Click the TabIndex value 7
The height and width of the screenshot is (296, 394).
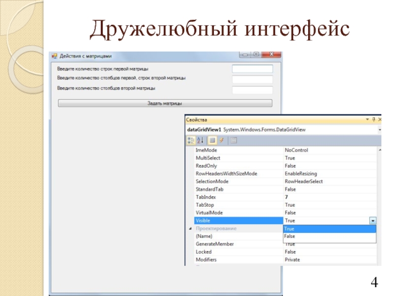(287, 197)
